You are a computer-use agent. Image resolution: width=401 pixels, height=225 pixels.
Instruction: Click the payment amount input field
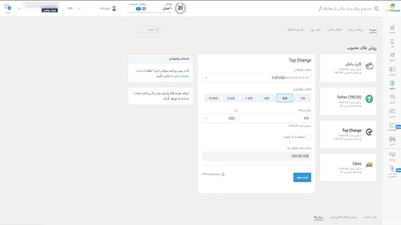tap(275, 118)
